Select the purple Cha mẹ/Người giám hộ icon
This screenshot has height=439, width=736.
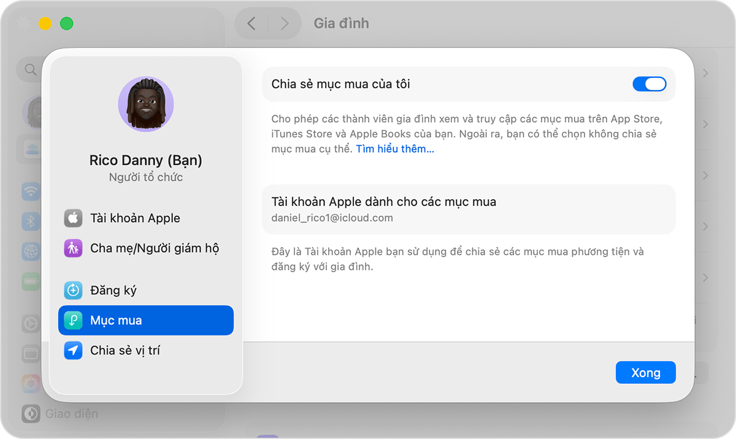(x=73, y=248)
